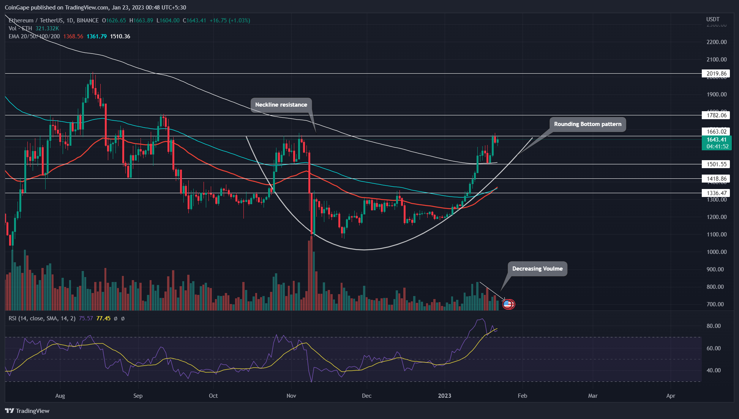
Task: Select the 1336.47 price level label
Action: pos(716,193)
